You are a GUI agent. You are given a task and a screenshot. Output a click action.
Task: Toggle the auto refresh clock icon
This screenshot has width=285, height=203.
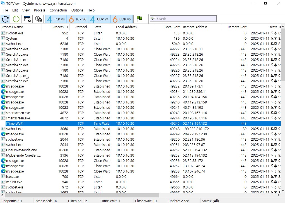(5, 19)
